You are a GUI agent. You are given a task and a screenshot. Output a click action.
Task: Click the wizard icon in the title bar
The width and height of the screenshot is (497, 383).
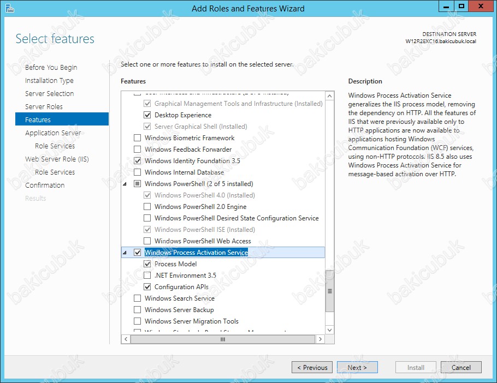click(9, 8)
